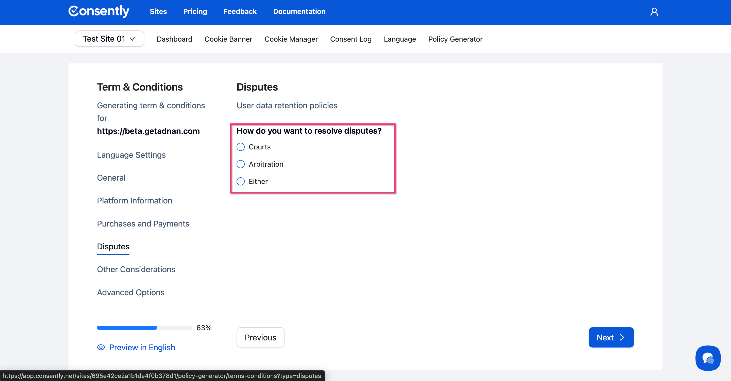Click Preview in English link

coord(142,347)
